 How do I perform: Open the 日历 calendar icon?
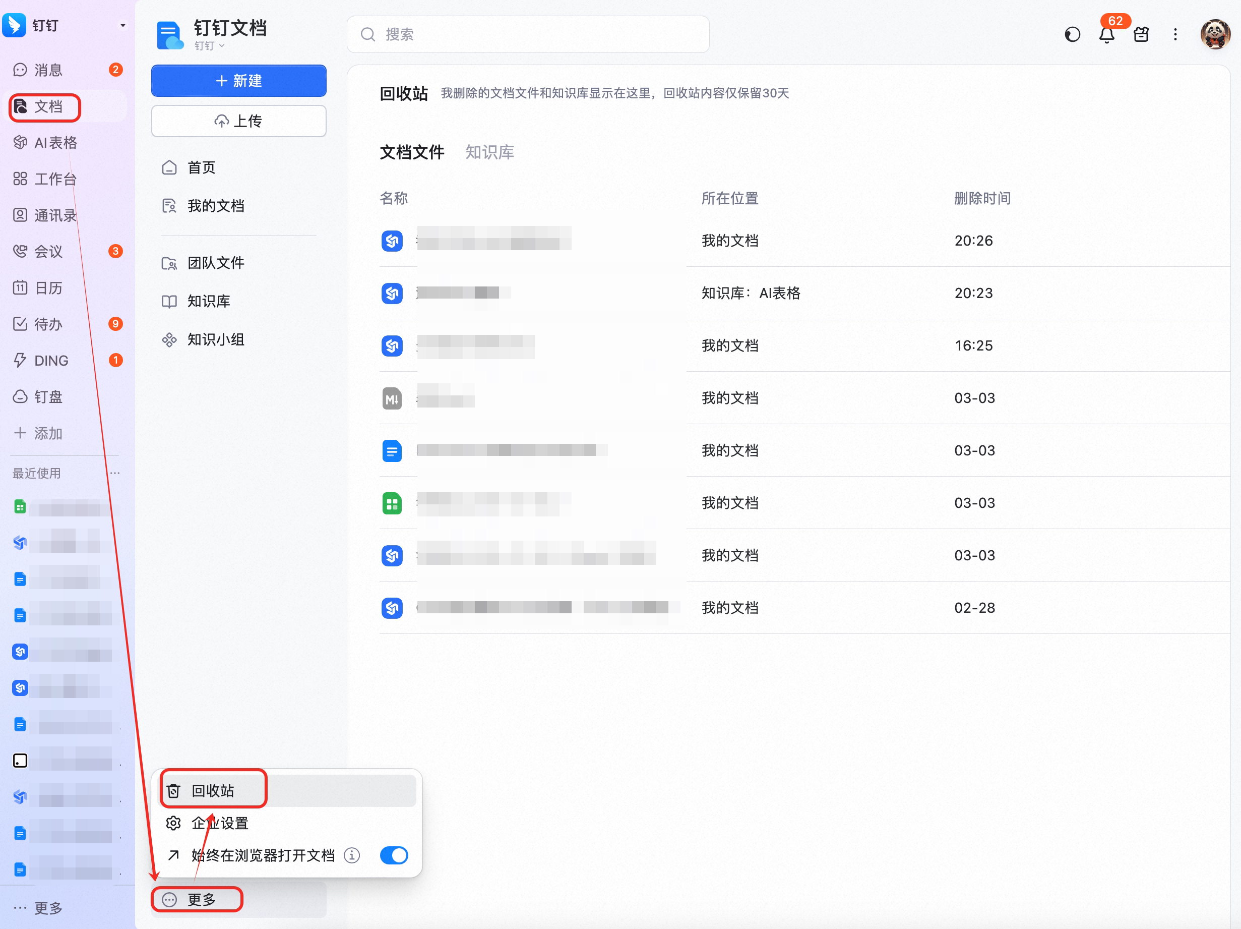click(x=20, y=288)
